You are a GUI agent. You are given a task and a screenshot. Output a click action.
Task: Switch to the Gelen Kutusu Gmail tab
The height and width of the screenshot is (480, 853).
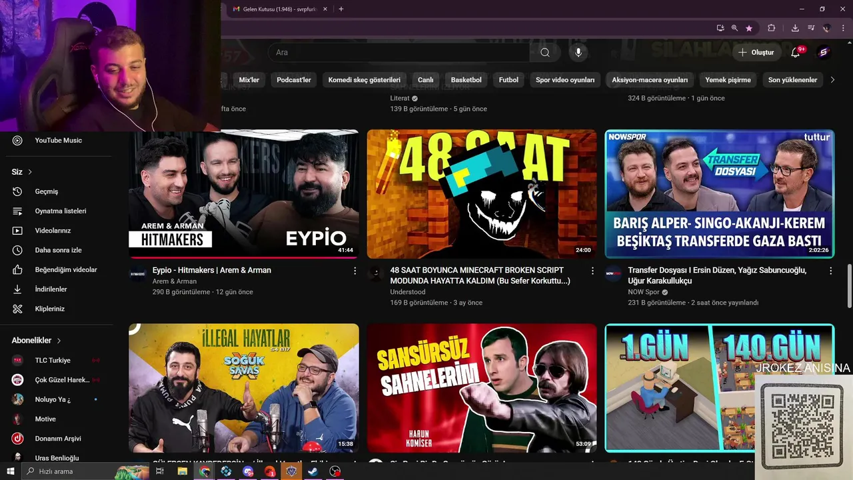(x=280, y=9)
